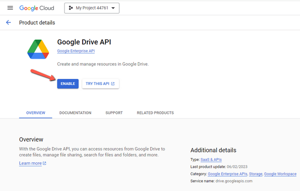Follow the Learn more link

pos(30,163)
